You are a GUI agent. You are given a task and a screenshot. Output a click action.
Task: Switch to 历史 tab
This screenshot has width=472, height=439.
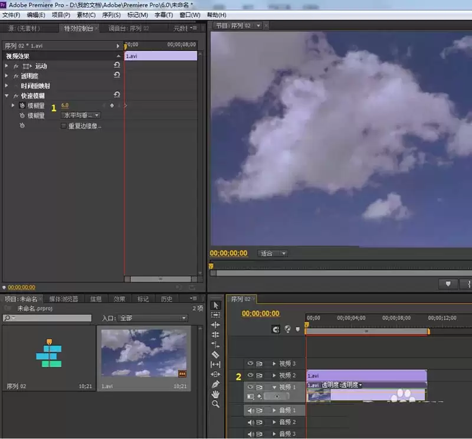click(166, 299)
